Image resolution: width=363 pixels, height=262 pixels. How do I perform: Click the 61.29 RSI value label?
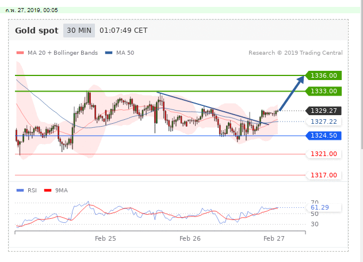323,207
